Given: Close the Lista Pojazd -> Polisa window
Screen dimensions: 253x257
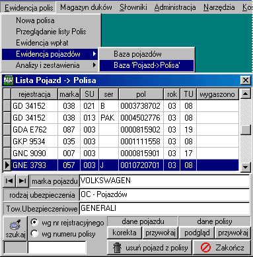Looking at the screenshot, I should tap(245, 80).
